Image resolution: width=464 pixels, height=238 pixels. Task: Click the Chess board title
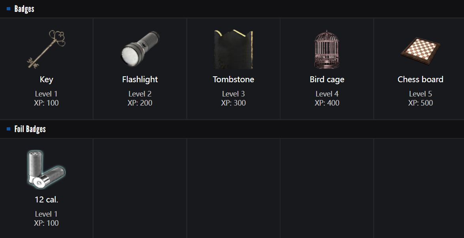(420, 79)
